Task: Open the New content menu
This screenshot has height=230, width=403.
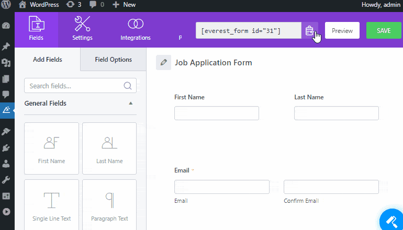Action: pos(124,5)
